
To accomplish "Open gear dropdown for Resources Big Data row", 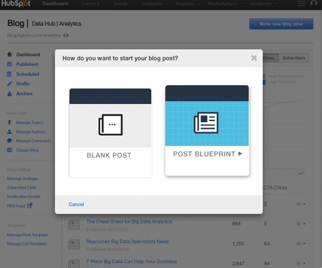I will pos(301,243).
